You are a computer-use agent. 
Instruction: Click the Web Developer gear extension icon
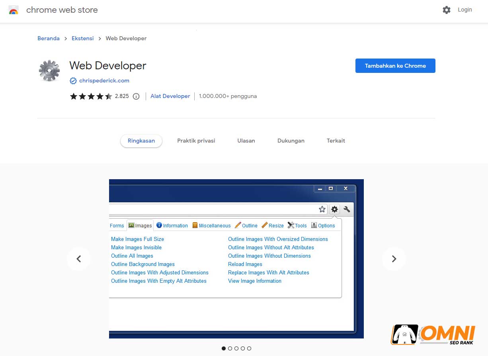point(49,70)
